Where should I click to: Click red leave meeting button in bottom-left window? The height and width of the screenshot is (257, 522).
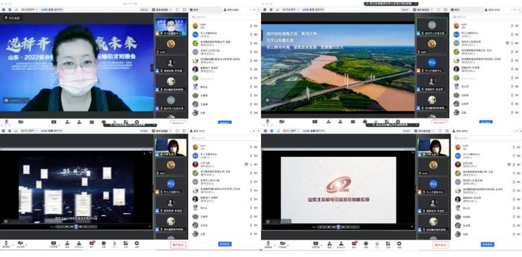click(178, 245)
